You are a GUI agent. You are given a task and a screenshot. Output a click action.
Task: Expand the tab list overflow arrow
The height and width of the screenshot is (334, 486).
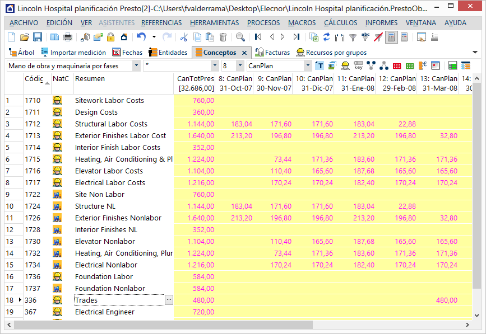pos(475,52)
